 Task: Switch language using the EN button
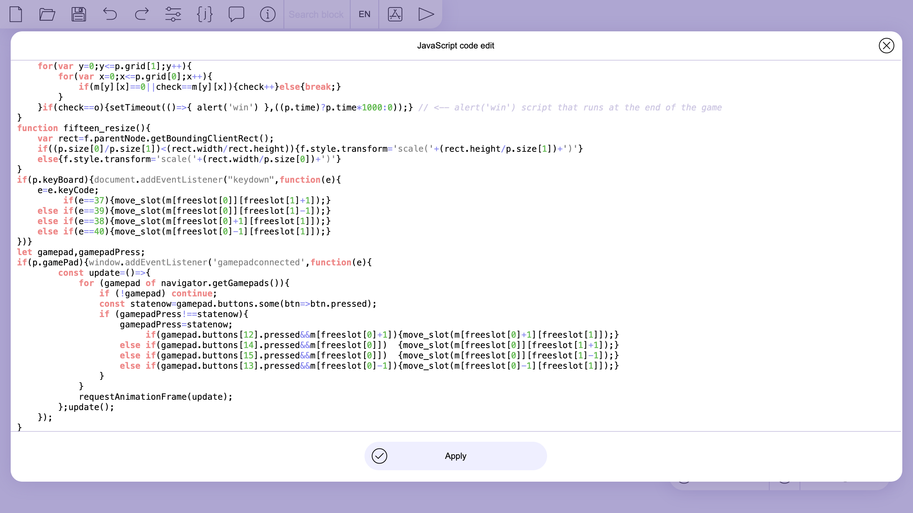[364, 14]
